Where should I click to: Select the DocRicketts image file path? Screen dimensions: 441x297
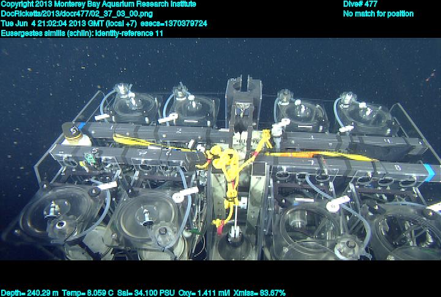(x=77, y=13)
